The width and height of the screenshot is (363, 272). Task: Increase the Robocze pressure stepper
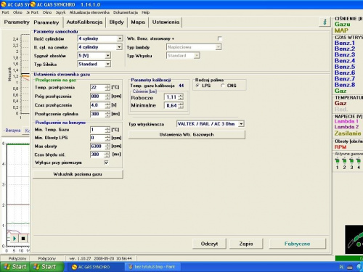[181, 96]
